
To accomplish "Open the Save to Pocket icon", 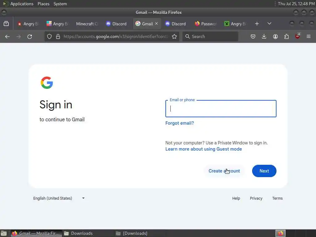I will (x=253, y=36).
